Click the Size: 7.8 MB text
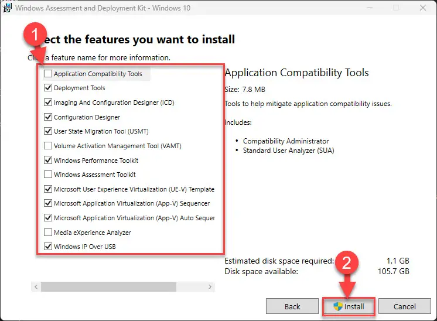This screenshot has height=321, width=437. point(245,90)
